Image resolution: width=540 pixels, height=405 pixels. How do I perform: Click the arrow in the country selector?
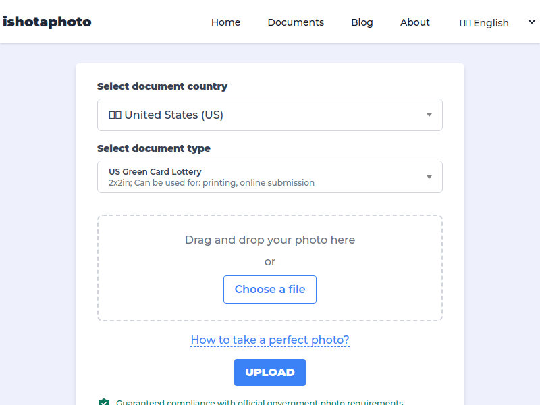tap(429, 115)
